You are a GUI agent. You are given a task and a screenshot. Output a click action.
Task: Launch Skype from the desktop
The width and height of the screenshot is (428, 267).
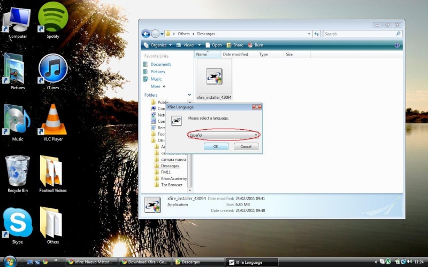[18, 225]
